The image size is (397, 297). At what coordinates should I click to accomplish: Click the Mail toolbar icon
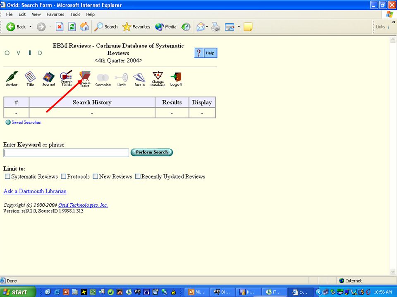(201, 27)
